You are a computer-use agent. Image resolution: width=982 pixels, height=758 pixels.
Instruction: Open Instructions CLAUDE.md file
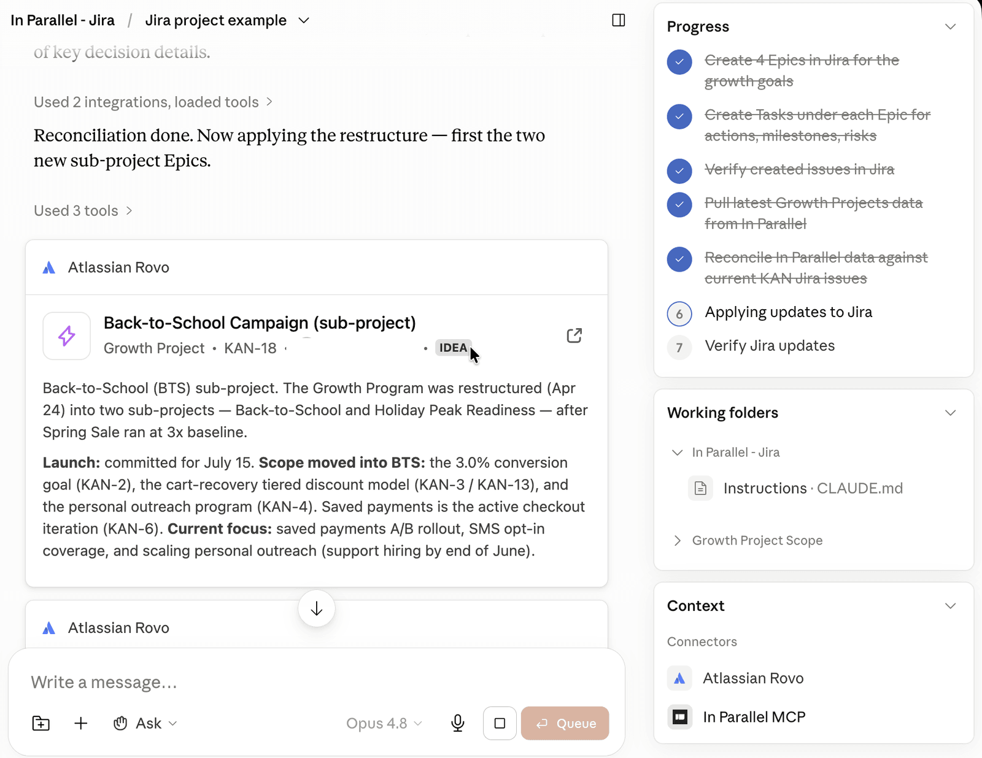point(813,488)
